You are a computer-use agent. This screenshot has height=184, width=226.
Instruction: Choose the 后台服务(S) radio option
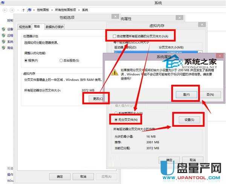coord(61,60)
